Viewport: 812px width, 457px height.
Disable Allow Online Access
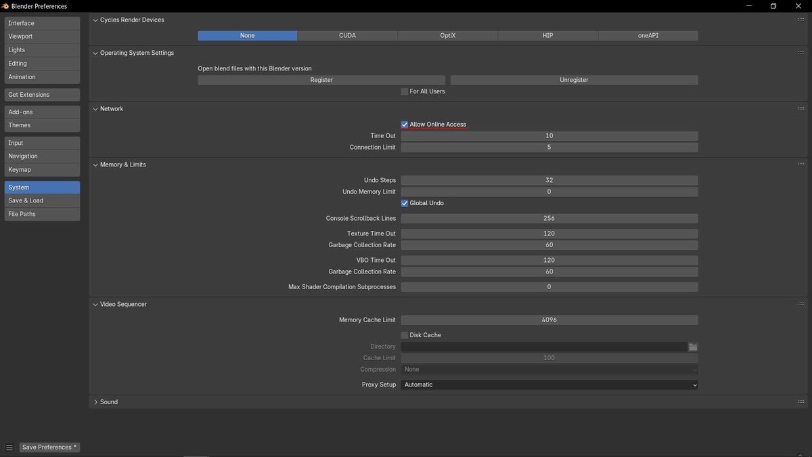coord(404,124)
